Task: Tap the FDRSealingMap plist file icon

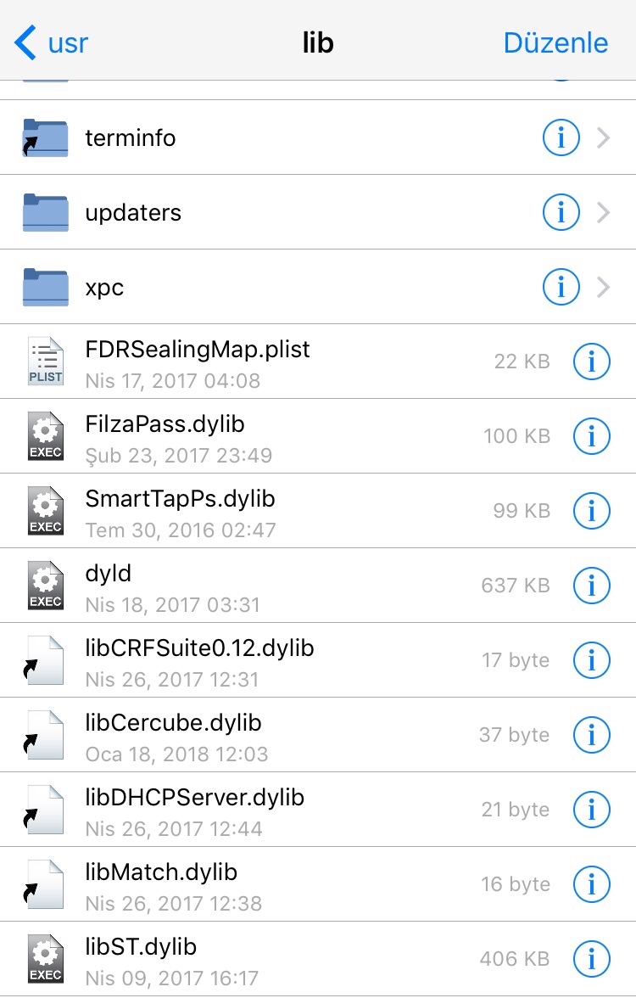Action: point(45,362)
